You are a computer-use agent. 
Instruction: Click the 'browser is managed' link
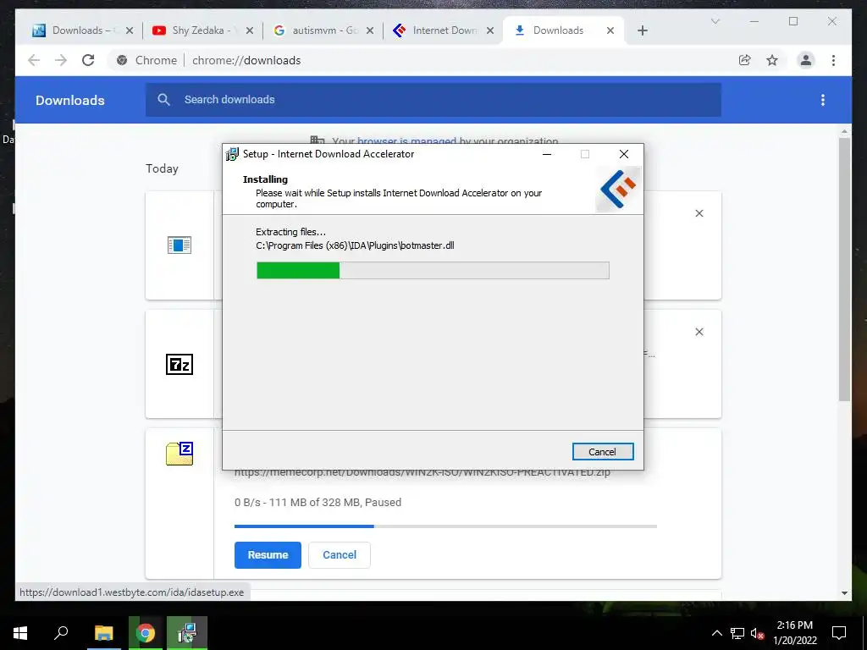tap(407, 141)
